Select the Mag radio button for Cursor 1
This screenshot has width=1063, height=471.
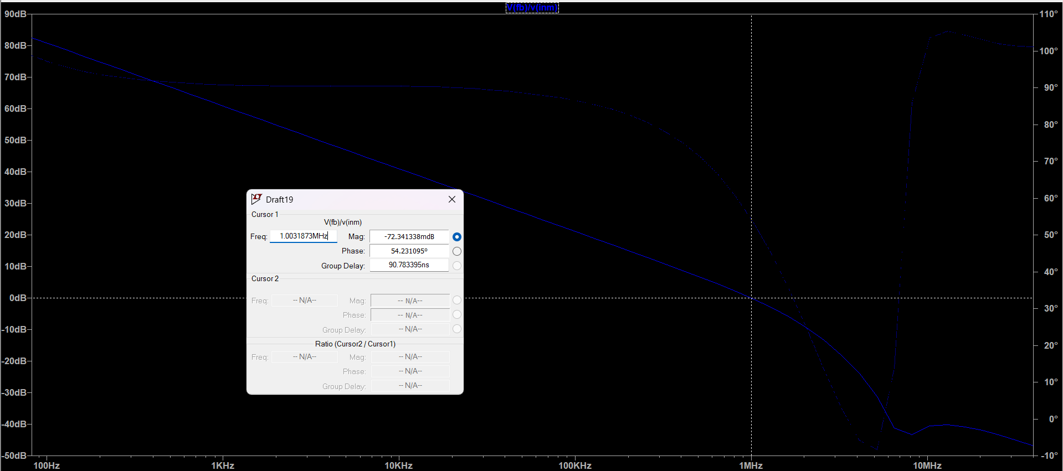pyautogui.click(x=457, y=237)
